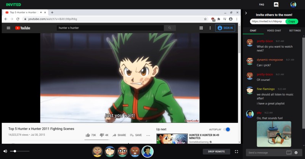Click the video title text
Image resolution: width=305 pixels, height=159 pixels.
[41, 128]
